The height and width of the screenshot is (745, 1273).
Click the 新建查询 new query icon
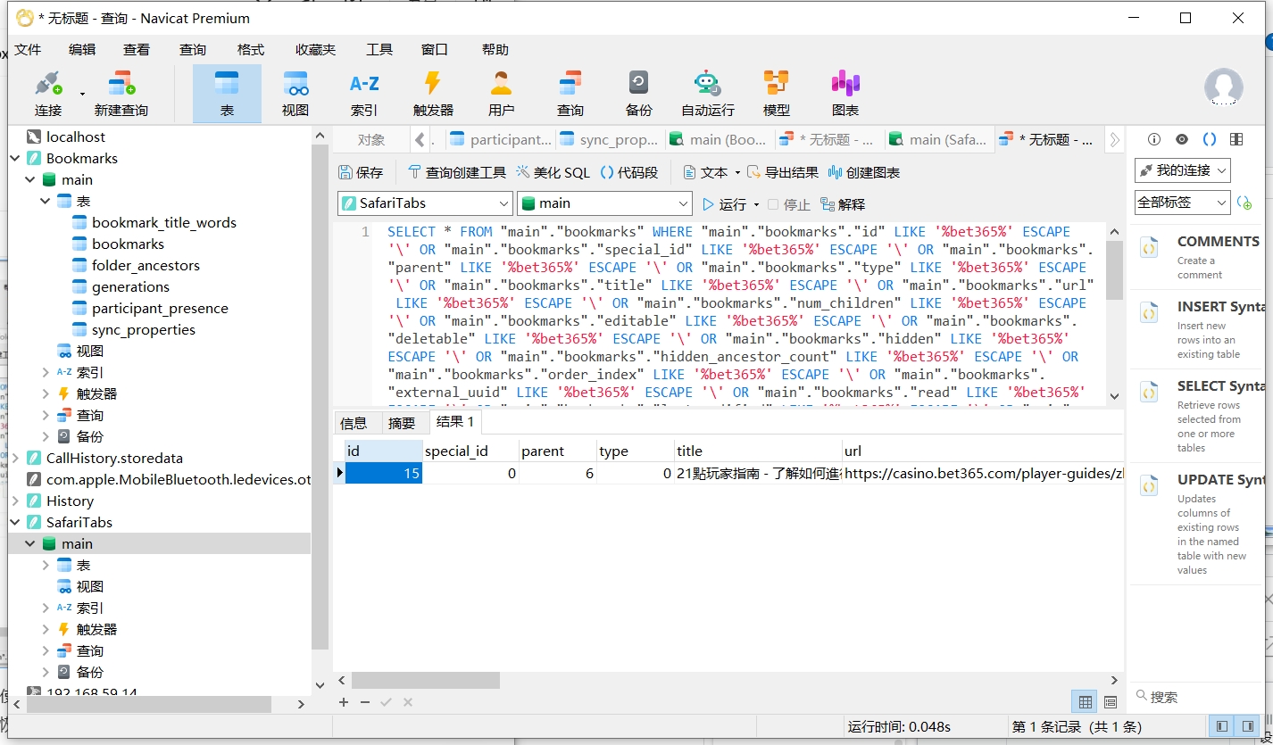click(x=121, y=94)
